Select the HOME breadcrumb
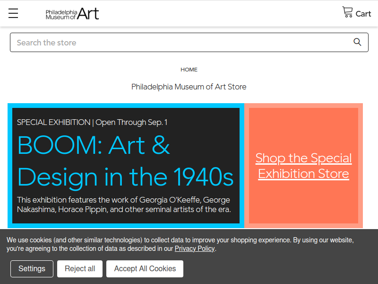 [x=189, y=70]
